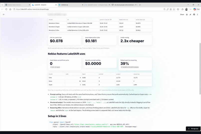
Task: Click the nvidia/nemotron-3-super-120b-a12b id cell
Action: point(83,27)
